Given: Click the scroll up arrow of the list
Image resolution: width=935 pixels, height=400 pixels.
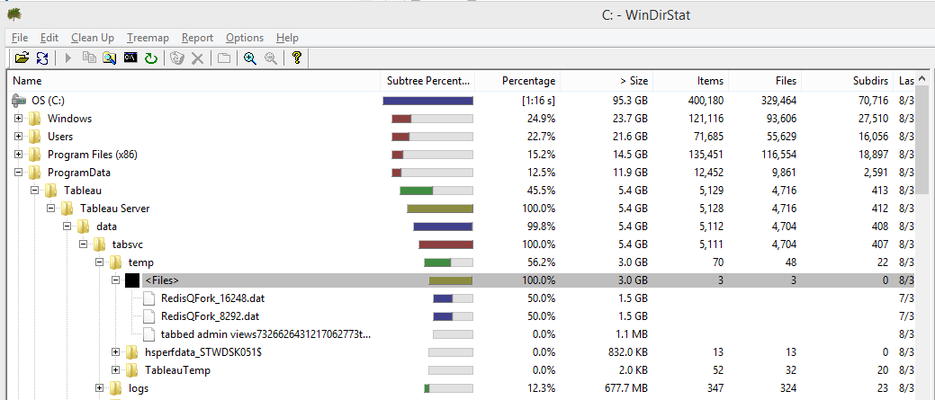Looking at the screenshot, I should [922, 79].
